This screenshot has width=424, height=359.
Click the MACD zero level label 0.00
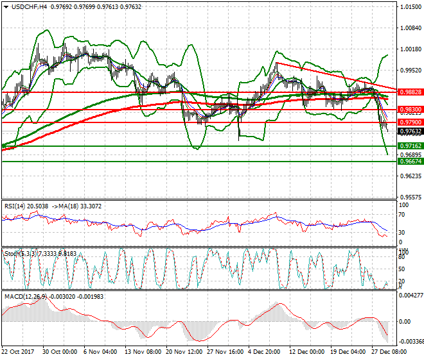point(405,321)
